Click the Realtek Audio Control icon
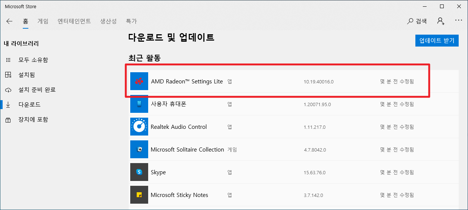Viewport: 468px width, 210px height. point(139,127)
